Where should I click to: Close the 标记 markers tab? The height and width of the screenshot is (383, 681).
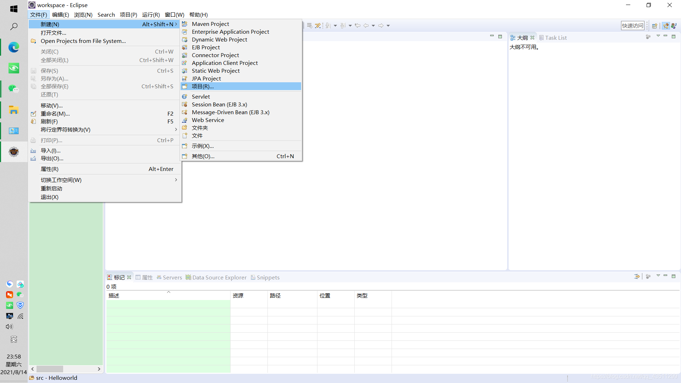129,277
